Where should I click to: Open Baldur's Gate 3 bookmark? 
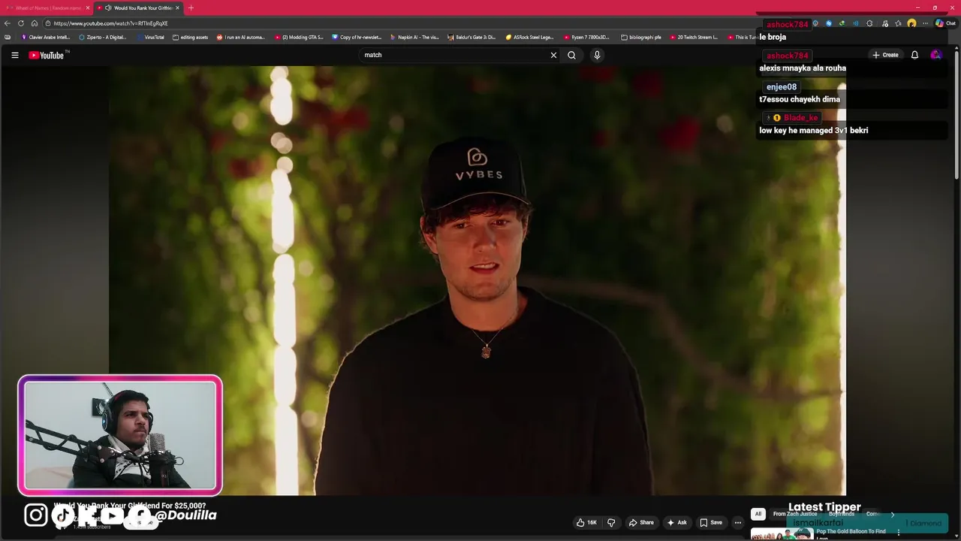[x=472, y=37]
